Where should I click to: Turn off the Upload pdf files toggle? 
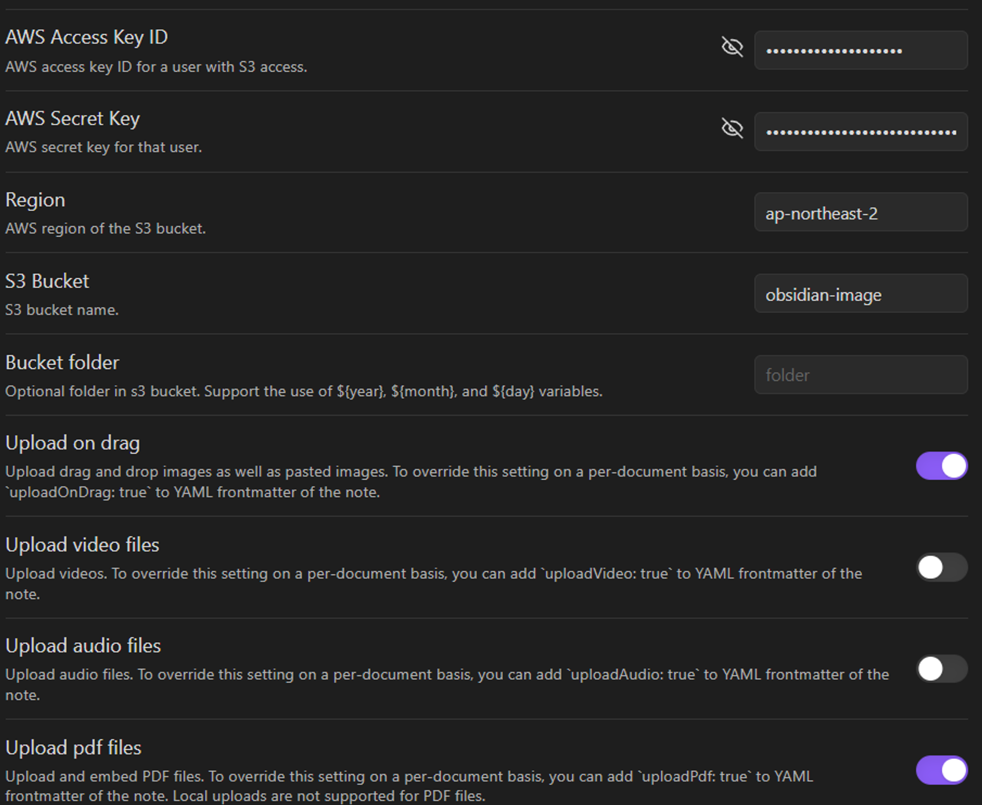[x=941, y=770]
